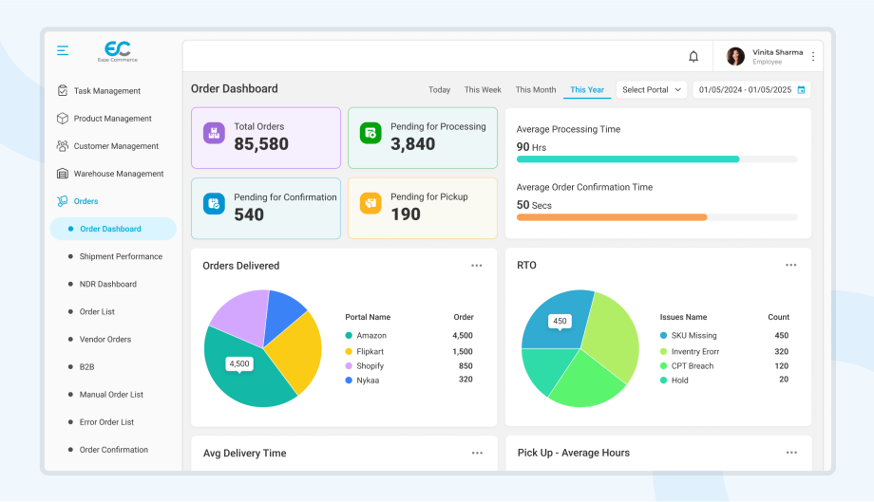The width and height of the screenshot is (874, 502).
Task: Open Pick Up - Average Hours options
Action: (x=791, y=453)
